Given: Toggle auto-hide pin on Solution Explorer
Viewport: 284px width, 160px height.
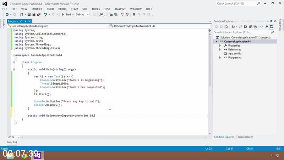Looking at the screenshot, I should (x=271, y=21).
